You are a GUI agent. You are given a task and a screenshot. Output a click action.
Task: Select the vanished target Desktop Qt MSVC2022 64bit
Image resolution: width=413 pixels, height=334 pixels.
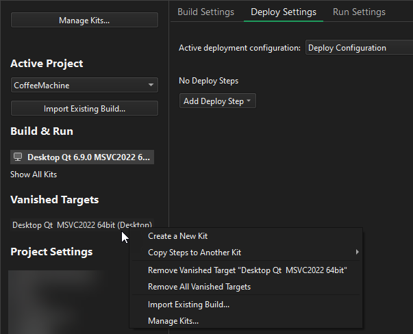(82, 224)
